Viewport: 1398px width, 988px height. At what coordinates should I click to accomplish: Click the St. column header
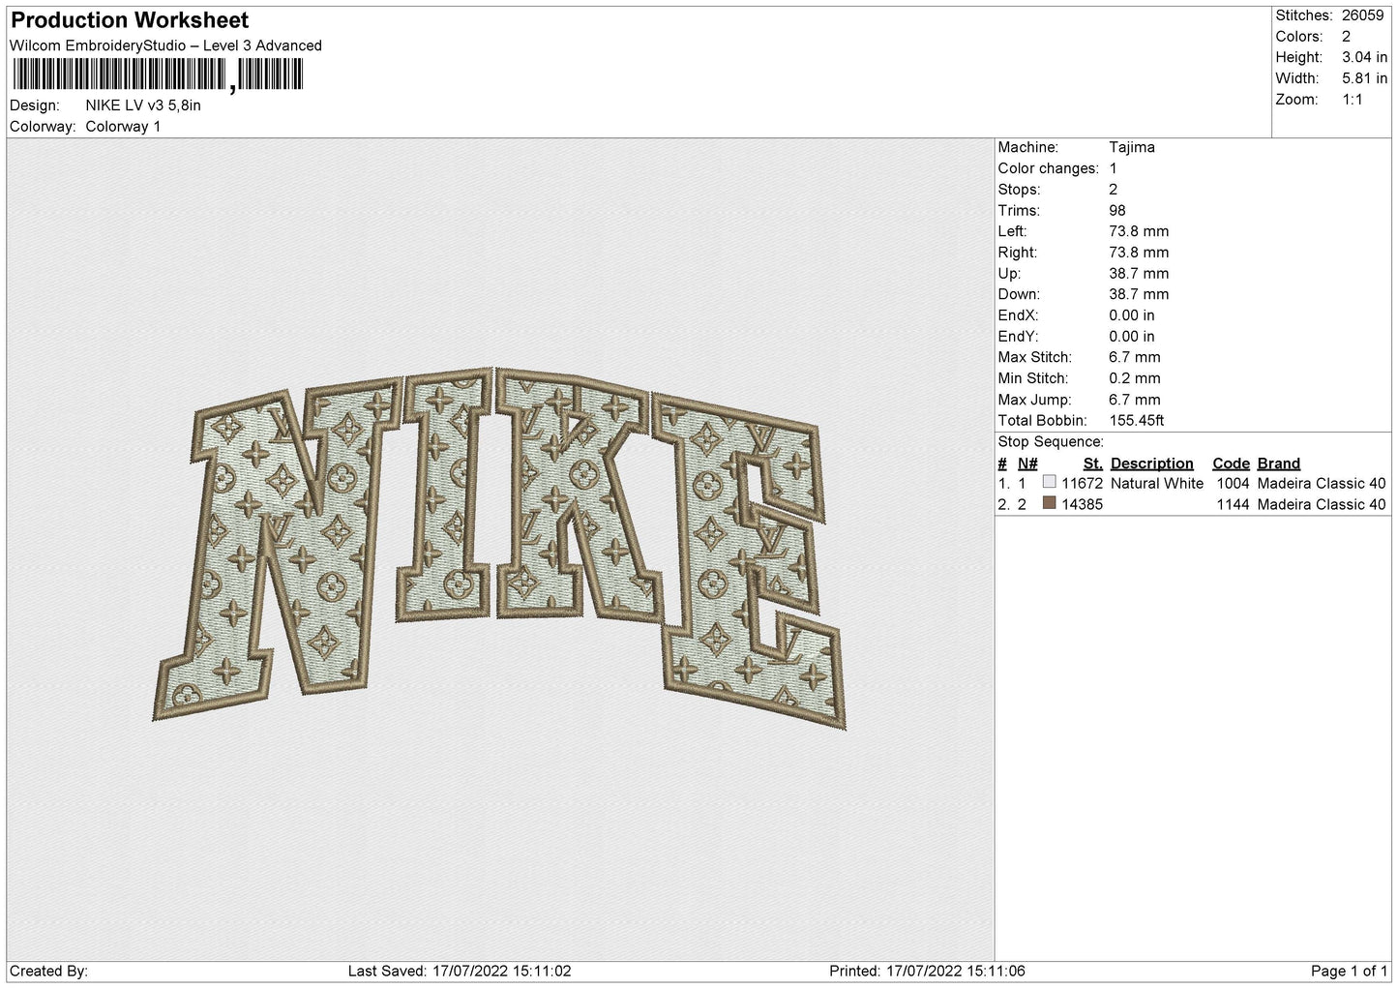click(x=1092, y=464)
